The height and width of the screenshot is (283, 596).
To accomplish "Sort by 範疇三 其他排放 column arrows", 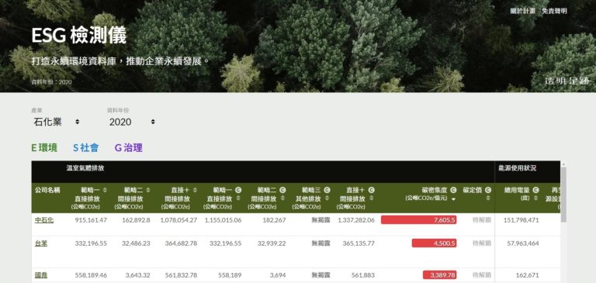I will [327, 198].
